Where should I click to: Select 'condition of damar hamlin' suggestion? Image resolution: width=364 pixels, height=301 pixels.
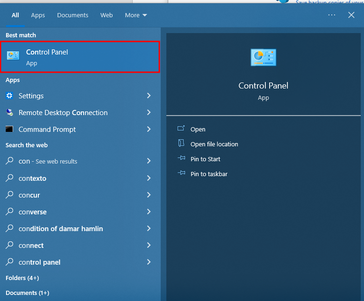(80, 228)
